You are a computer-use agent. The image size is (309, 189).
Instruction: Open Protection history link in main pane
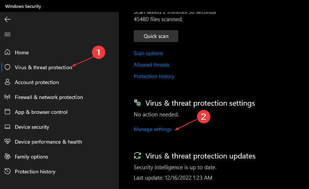point(154,76)
